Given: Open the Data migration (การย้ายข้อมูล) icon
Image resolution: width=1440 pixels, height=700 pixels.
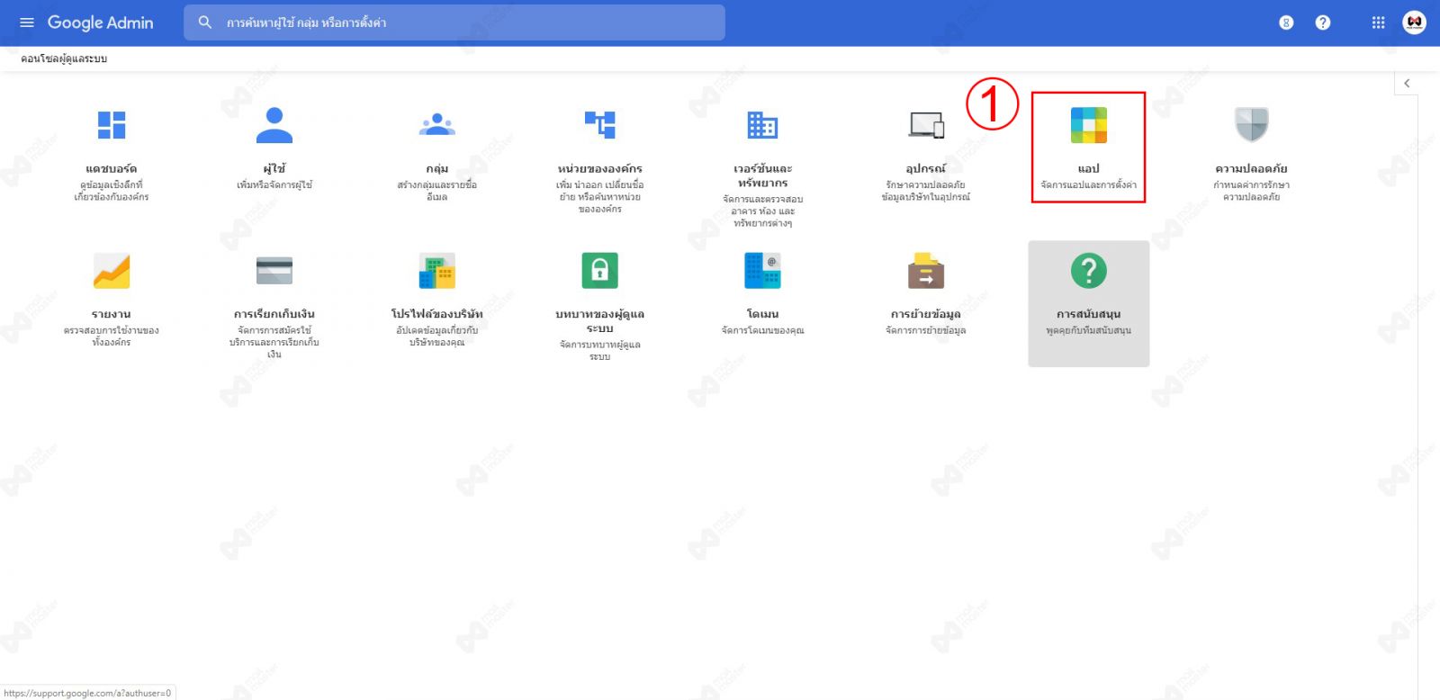Looking at the screenshot, I should (x=926, y=271).
